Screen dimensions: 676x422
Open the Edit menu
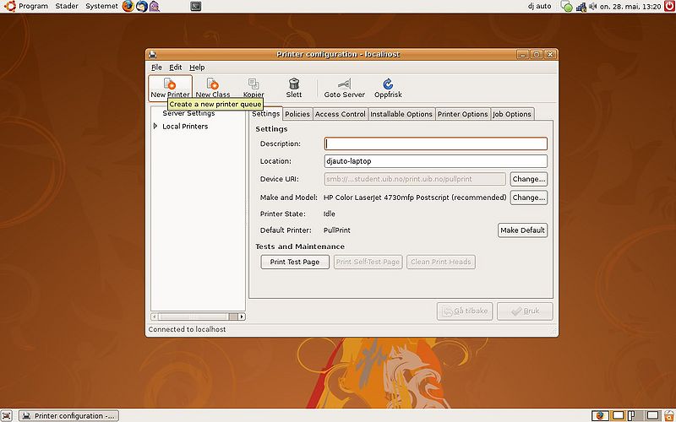[175, 68]
